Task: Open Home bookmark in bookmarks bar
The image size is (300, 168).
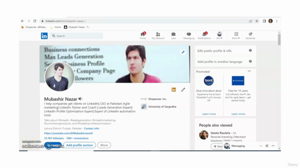Action: click(x=55, y=27)
